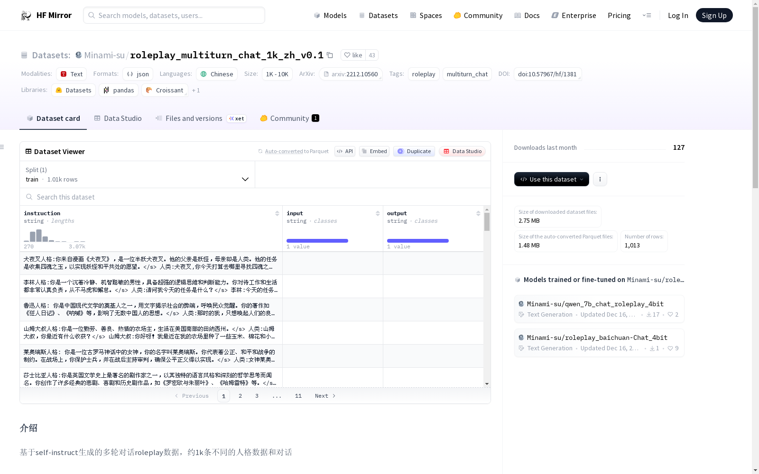Click the doi:10.57967/hf/1381 tag
The height and width of the screenshot is (474, 759).
547,74
